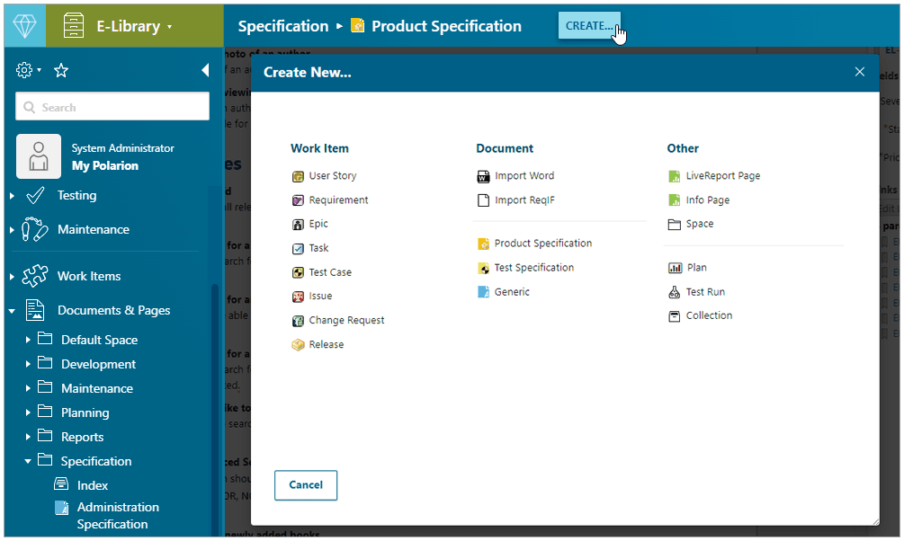Open the Polarion diamond logo
This screenshot has width=904, height=541.
tap(22, 24)
